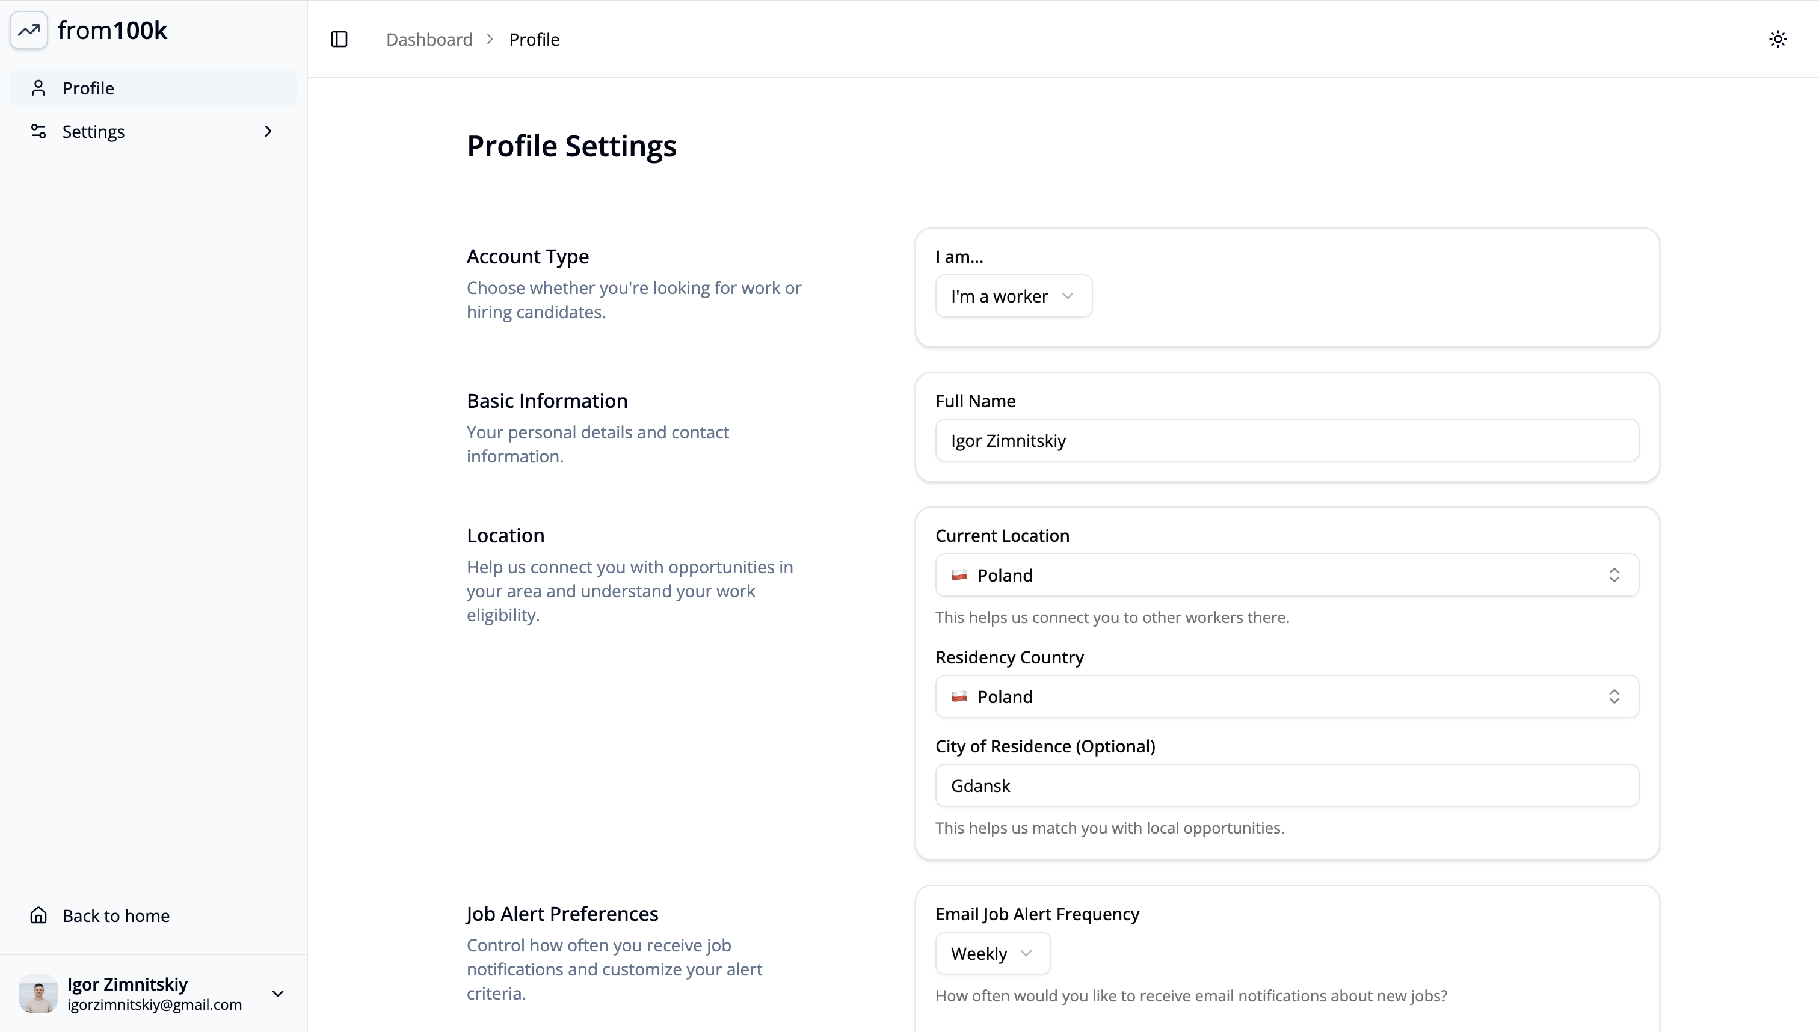
Task: Go to Dashboard via breadcrumb link
Action: click(429, 40)
